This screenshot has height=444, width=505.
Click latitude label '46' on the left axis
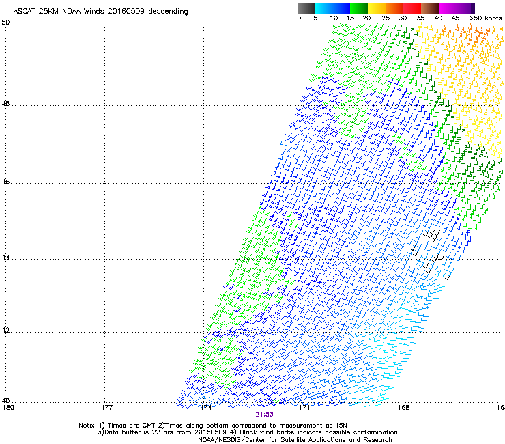[5, 182]
